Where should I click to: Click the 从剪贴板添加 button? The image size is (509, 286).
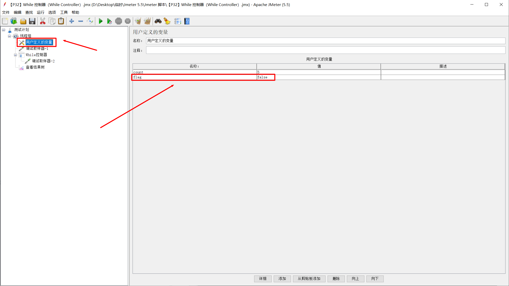(x=309, y=279)
